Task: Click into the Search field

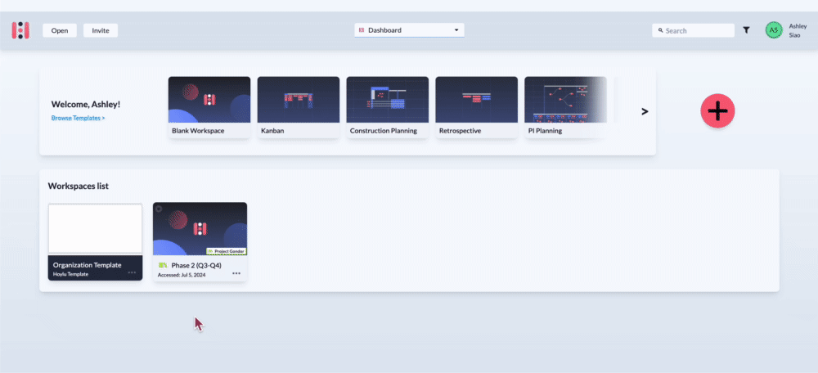Action: click(x=694, y=30)
